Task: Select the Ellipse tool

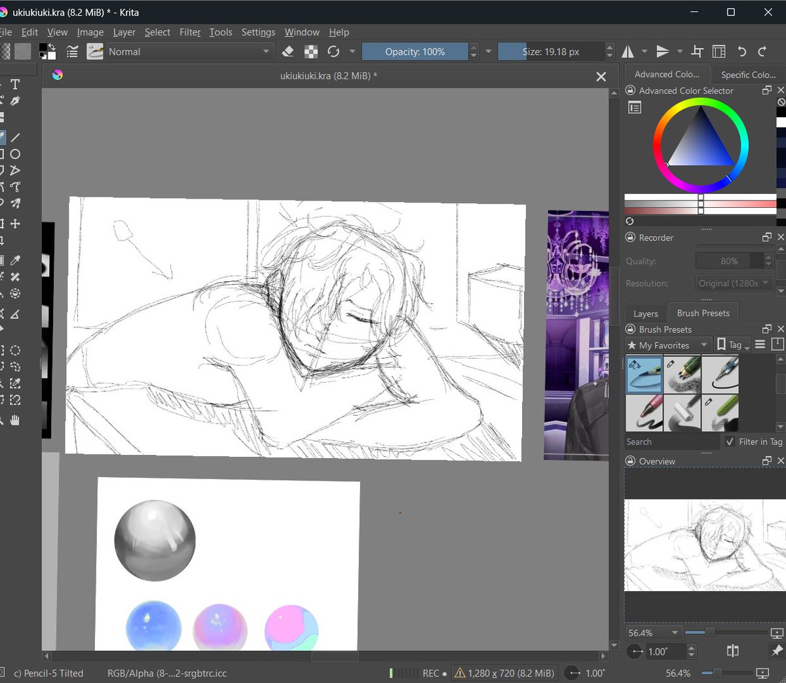Action: point(15,154)
